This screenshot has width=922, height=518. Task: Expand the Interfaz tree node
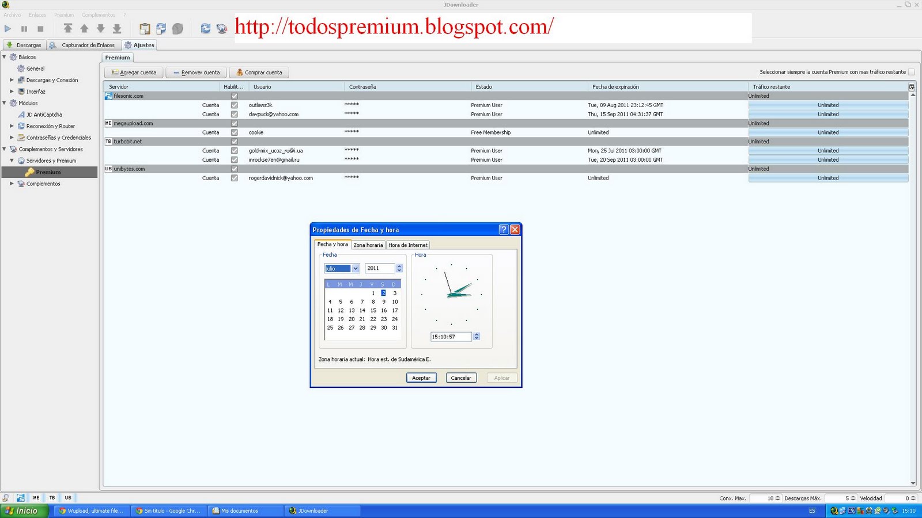(x=12, y=92)
